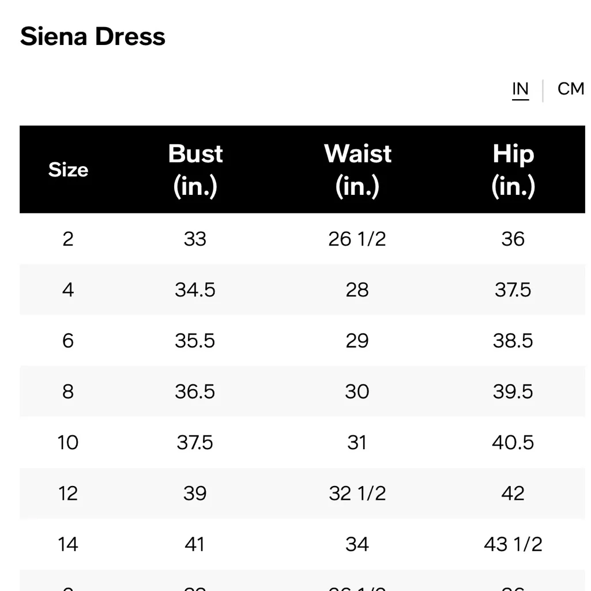The height and width of the screenshot is (591, 591).
Task: Select size 8 row
Action: pos(68,392)
